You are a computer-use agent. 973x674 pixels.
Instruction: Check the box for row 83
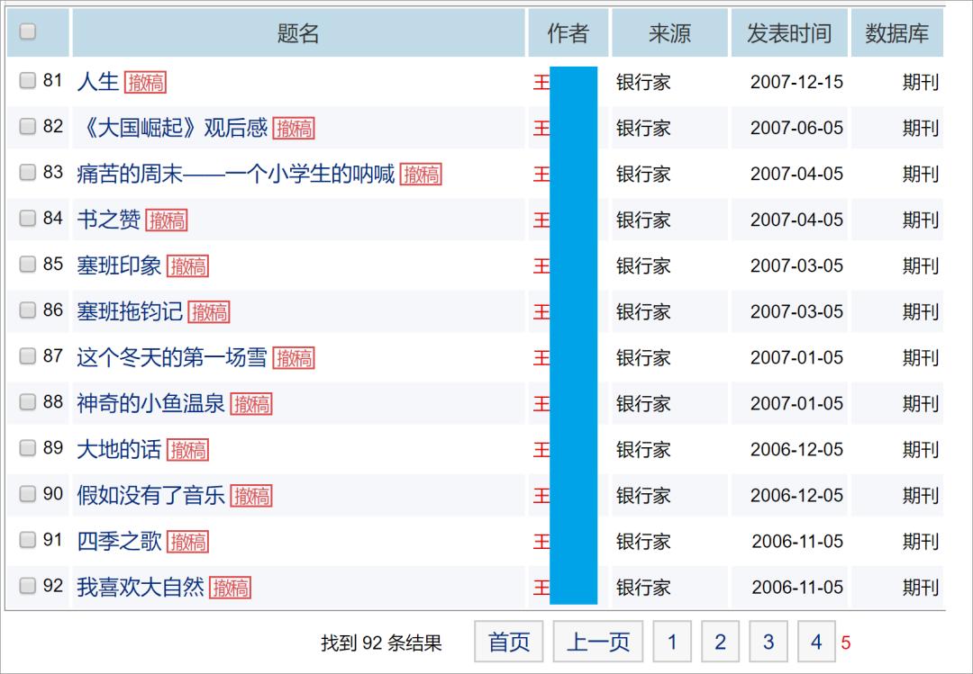click(x=27, y=172)
